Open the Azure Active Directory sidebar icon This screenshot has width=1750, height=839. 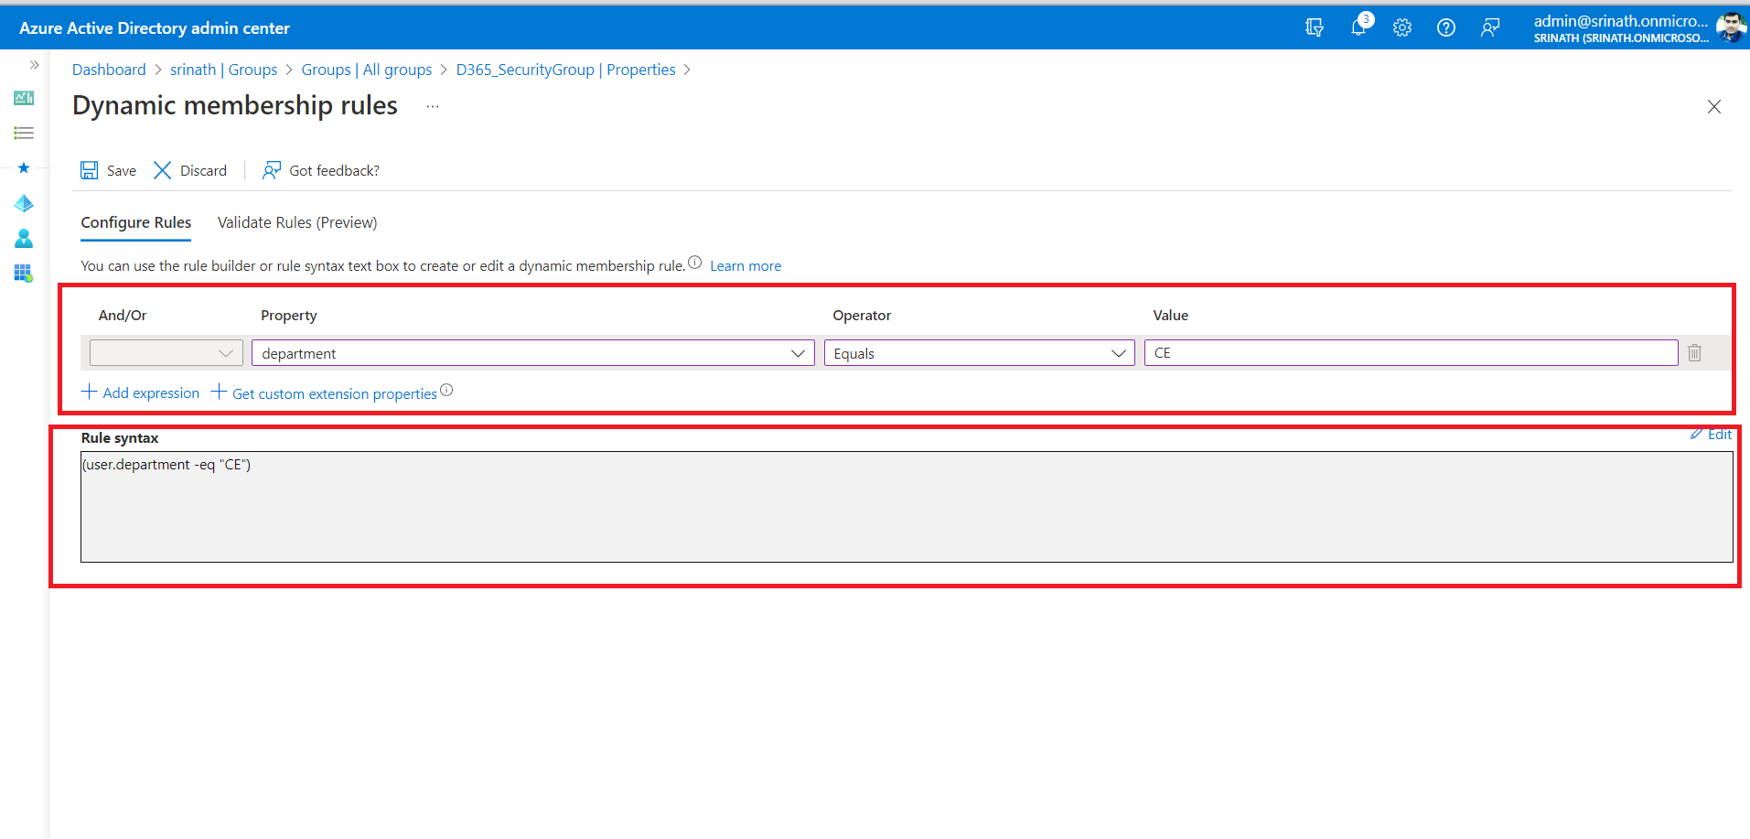coord(24,203)
